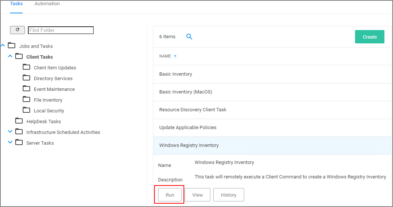Switch to the Automation tab
The width and height of the screenshot is (393, 207).
pyautogui.click(x=47, y=4)
